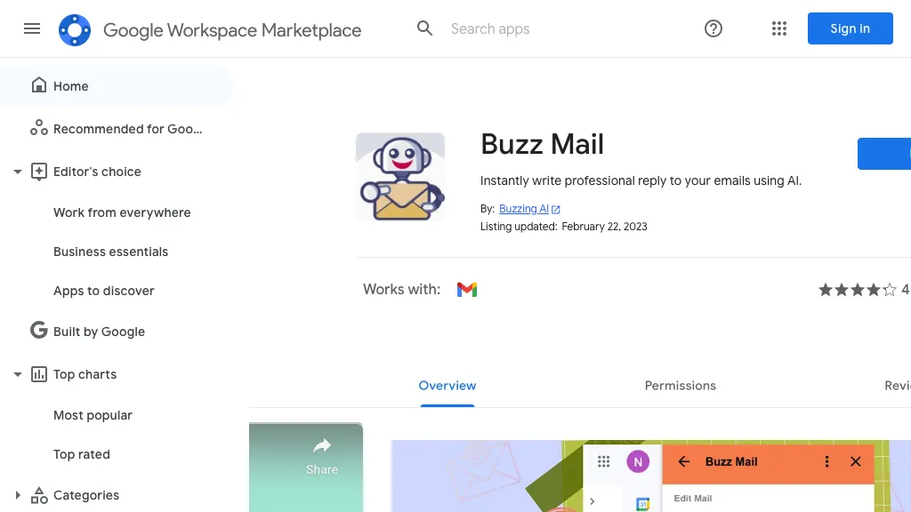Screen dimensions: 911x512
Task: Click the Built by Google G icon
Action: click(x=38, y=330)
